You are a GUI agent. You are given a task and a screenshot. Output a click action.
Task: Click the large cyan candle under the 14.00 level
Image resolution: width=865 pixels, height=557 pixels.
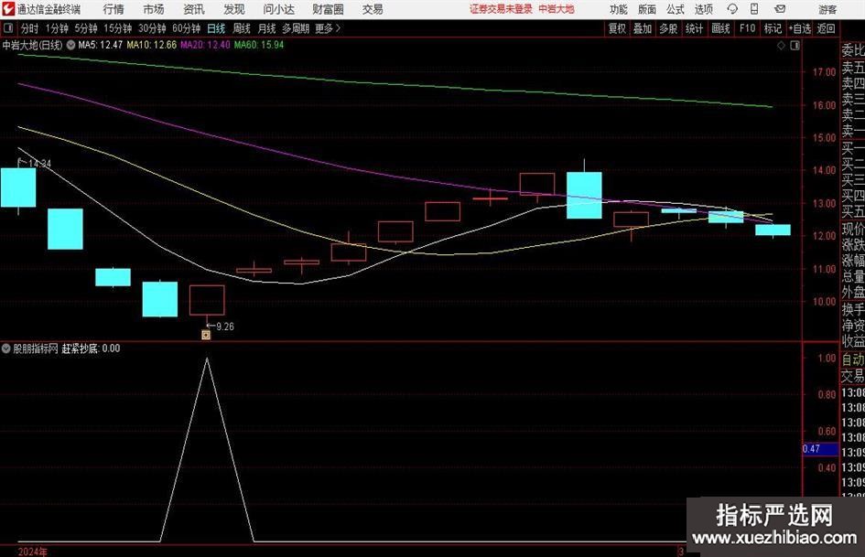tap(584, 195)
